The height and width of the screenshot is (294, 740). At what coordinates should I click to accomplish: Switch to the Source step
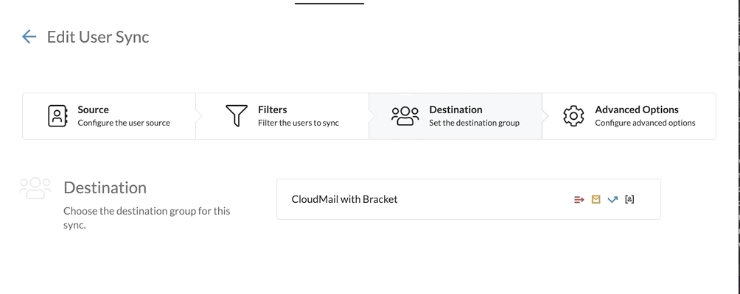(94, 110)
